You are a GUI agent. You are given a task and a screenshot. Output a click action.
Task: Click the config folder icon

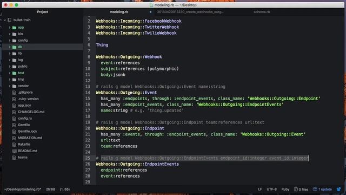pos(15,41)
